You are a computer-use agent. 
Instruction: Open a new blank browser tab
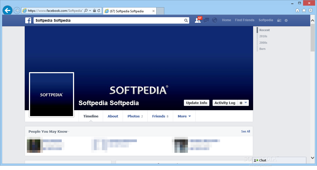tap(160, 11)
